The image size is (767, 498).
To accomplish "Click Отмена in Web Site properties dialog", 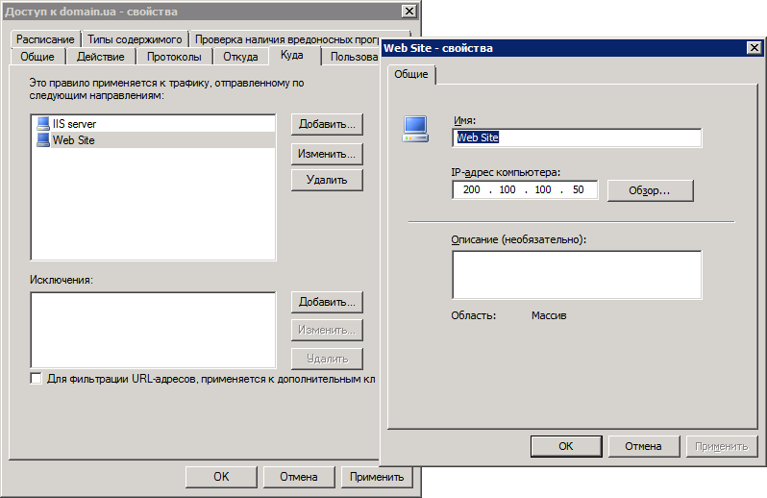I will [x=643, y=446].
